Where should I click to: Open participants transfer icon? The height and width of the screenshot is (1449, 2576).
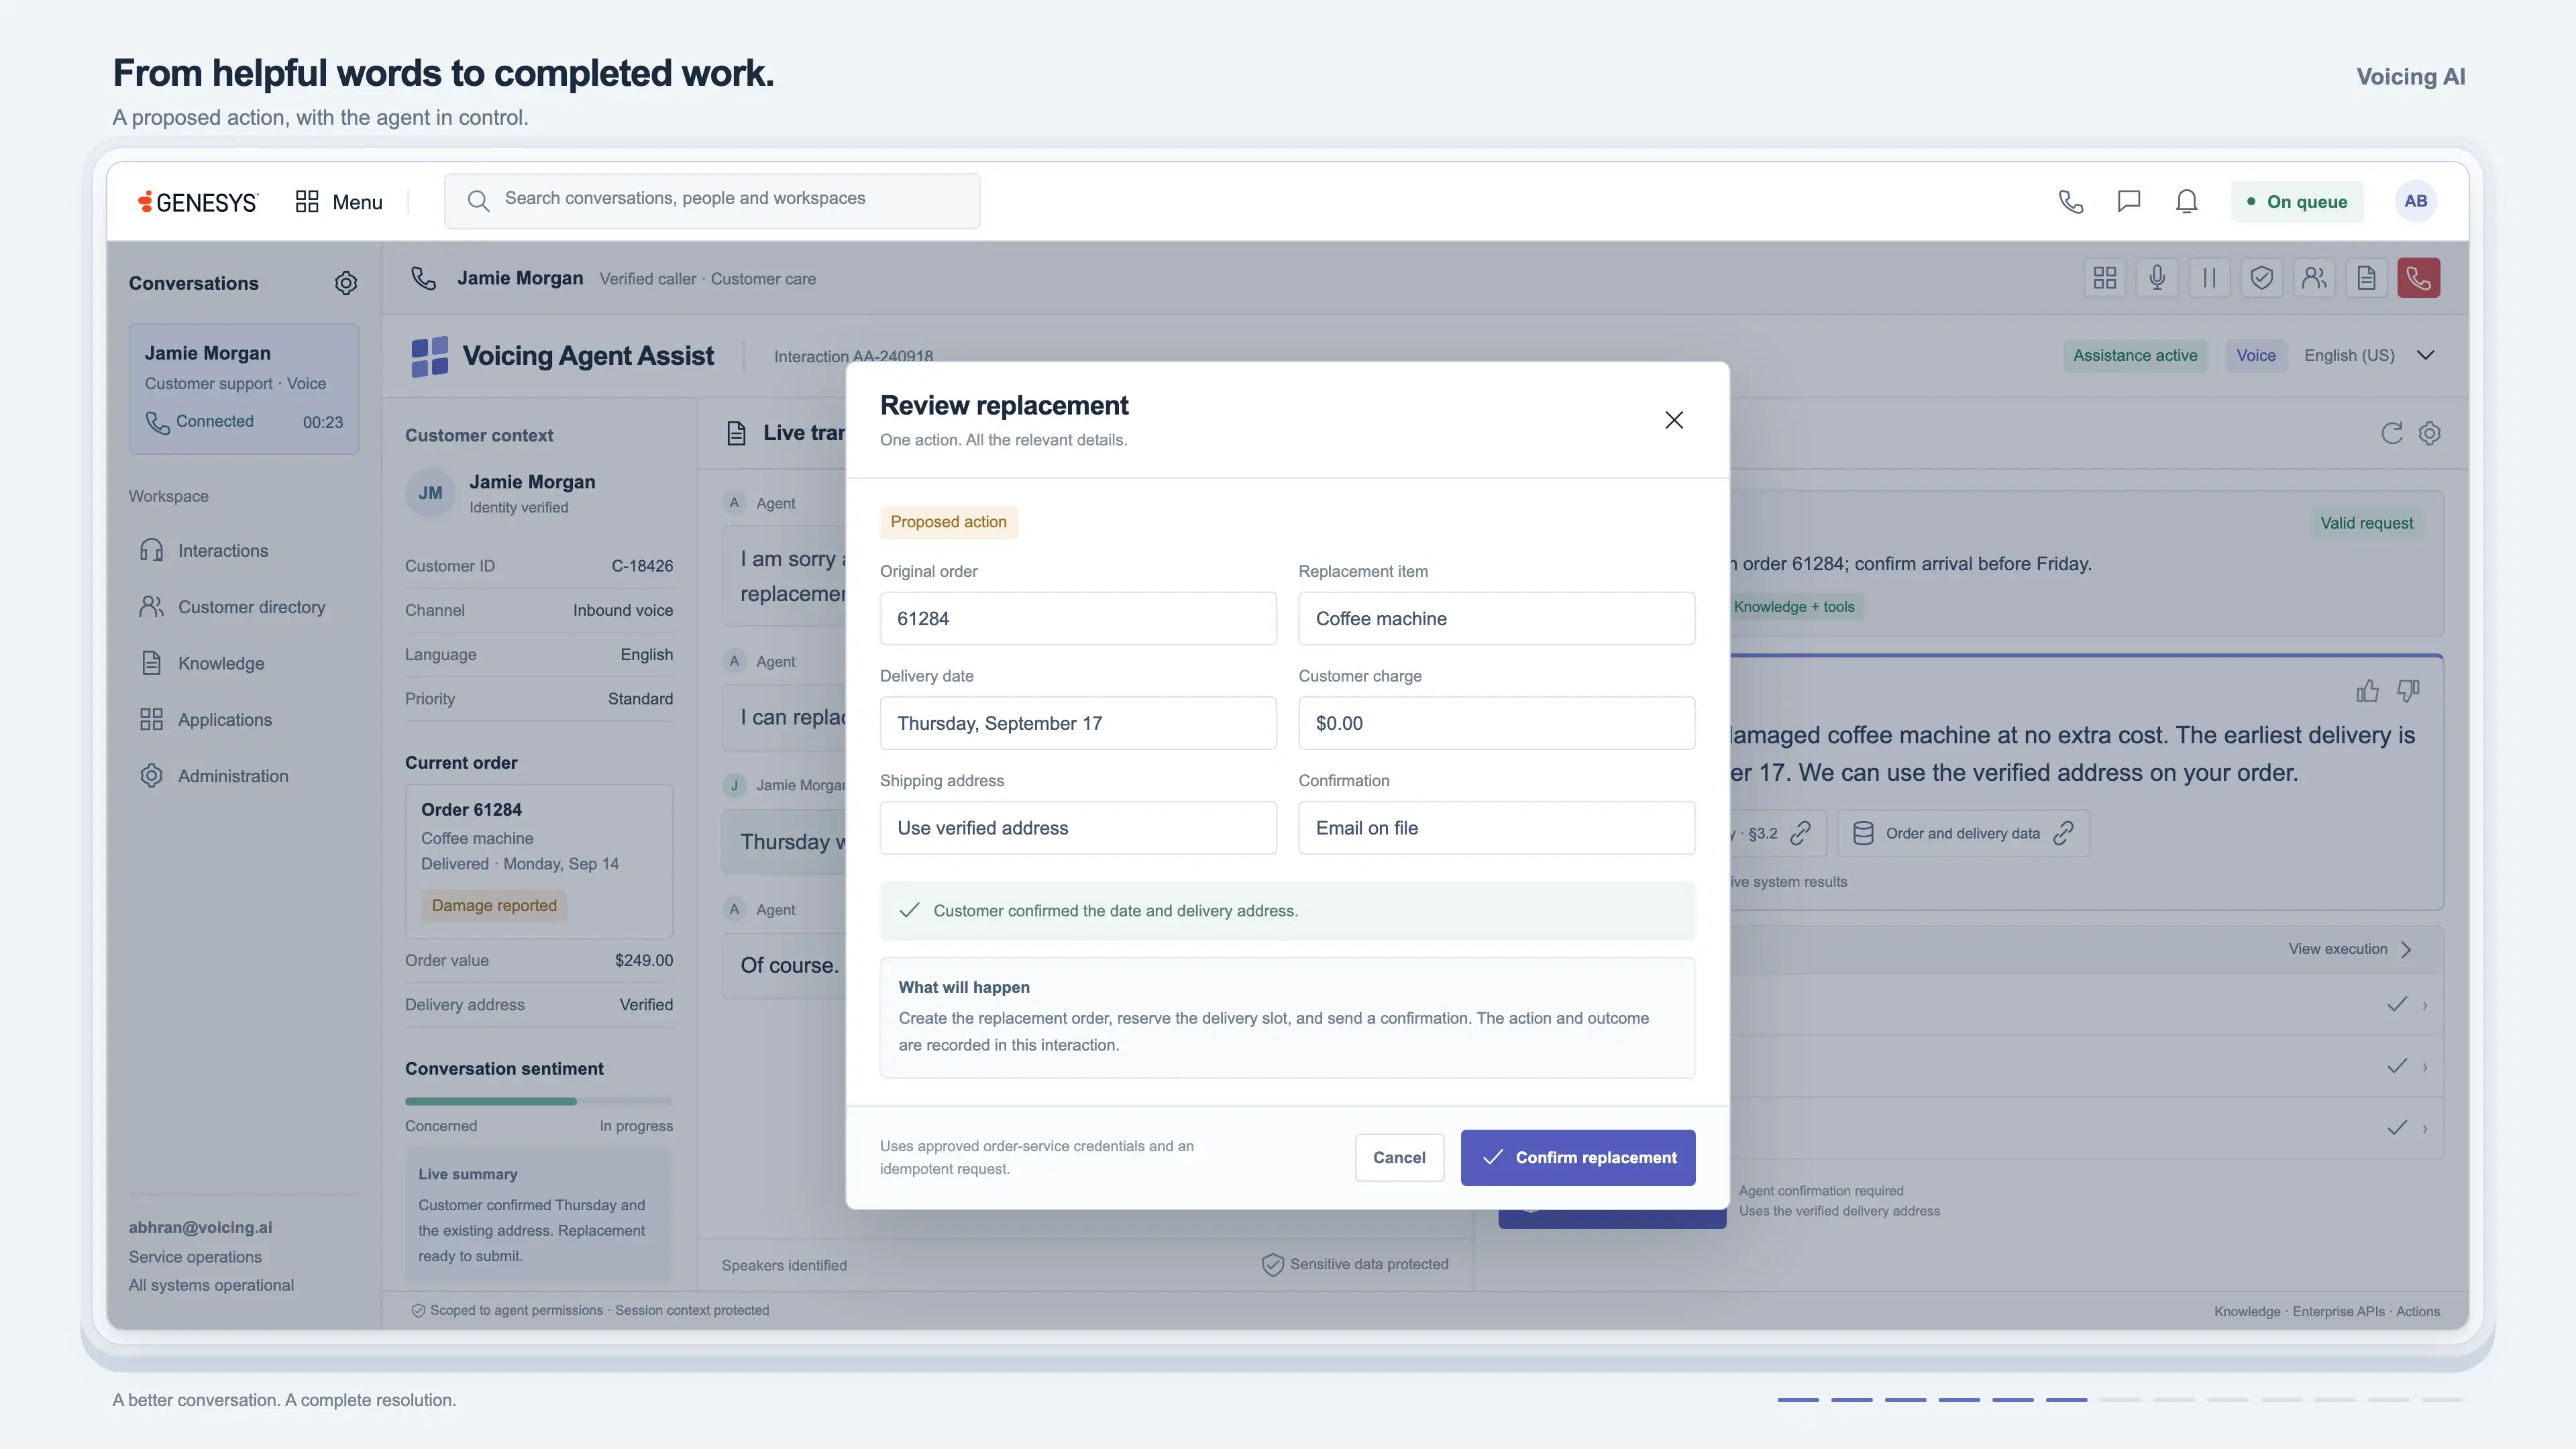pyautogui.click(x=2314, y=278)
